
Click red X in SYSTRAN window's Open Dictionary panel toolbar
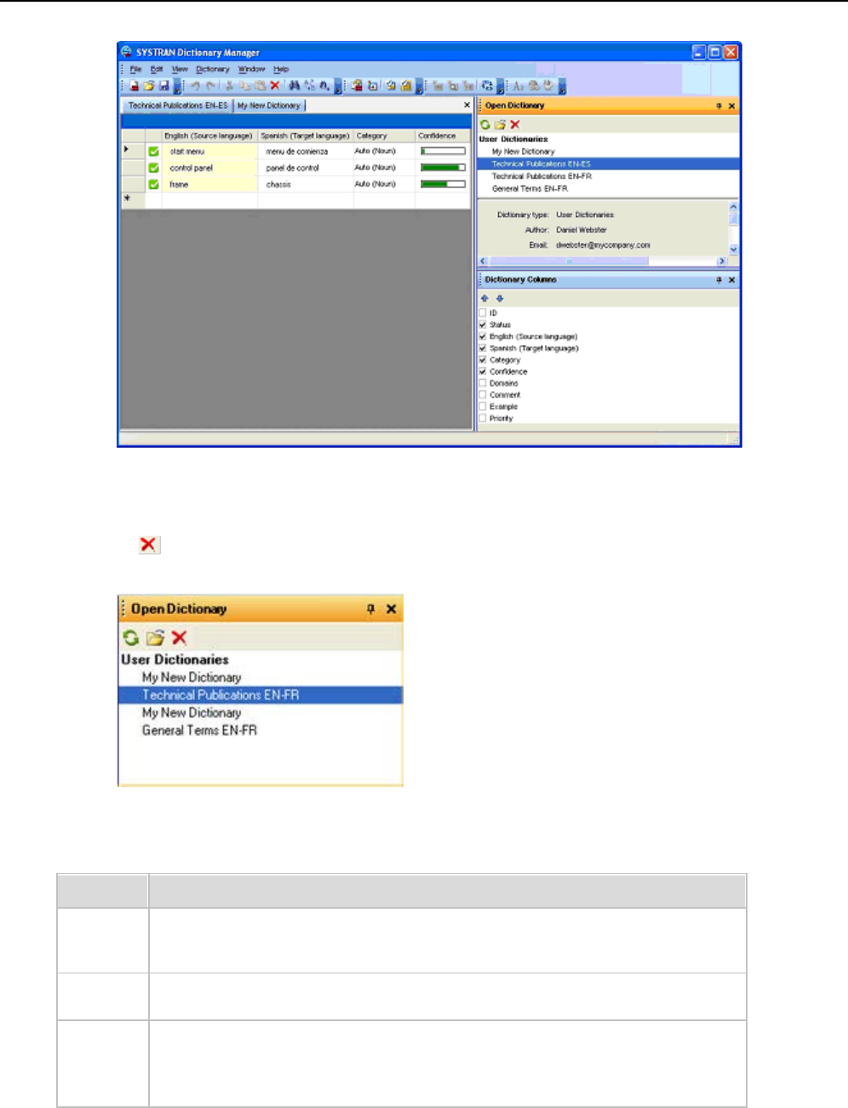pyautogui.click(x=514, y=124)
